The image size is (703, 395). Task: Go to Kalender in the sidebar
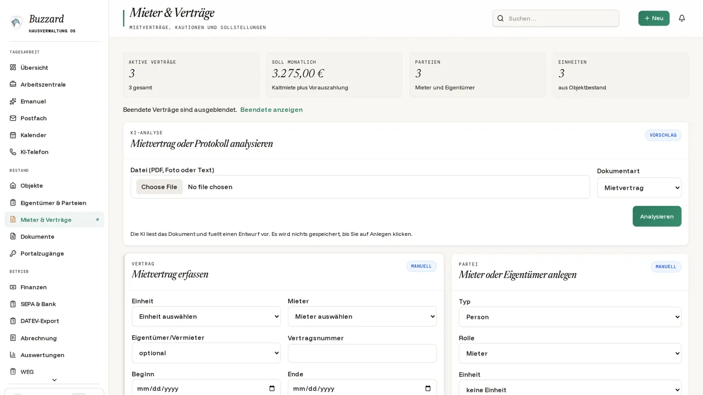[x=54, y=135]
